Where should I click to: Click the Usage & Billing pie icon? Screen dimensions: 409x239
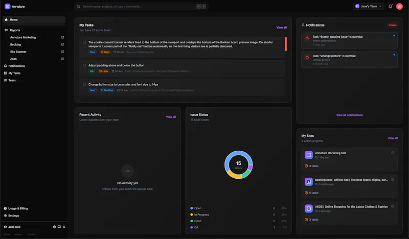coord(5,208)
